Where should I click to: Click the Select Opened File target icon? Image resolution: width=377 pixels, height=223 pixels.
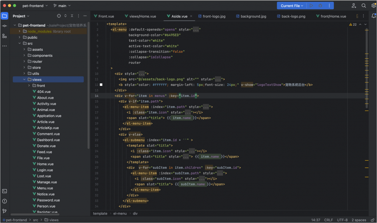[59, 16]
